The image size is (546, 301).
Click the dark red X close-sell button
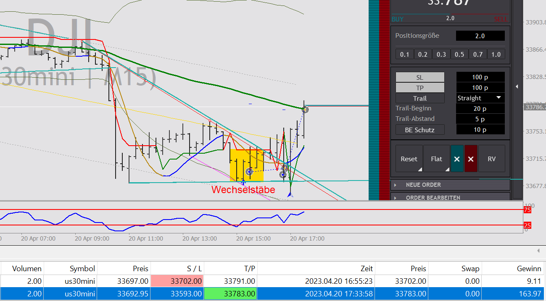point(471,159)
